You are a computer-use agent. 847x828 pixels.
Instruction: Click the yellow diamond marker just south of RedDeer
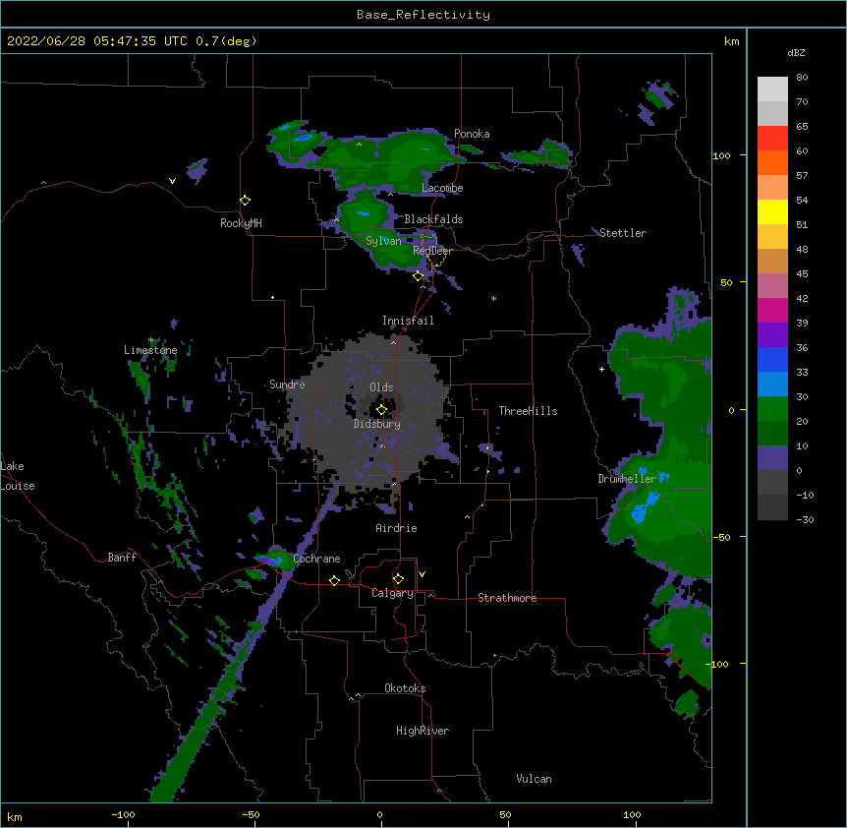pos(419,276)
